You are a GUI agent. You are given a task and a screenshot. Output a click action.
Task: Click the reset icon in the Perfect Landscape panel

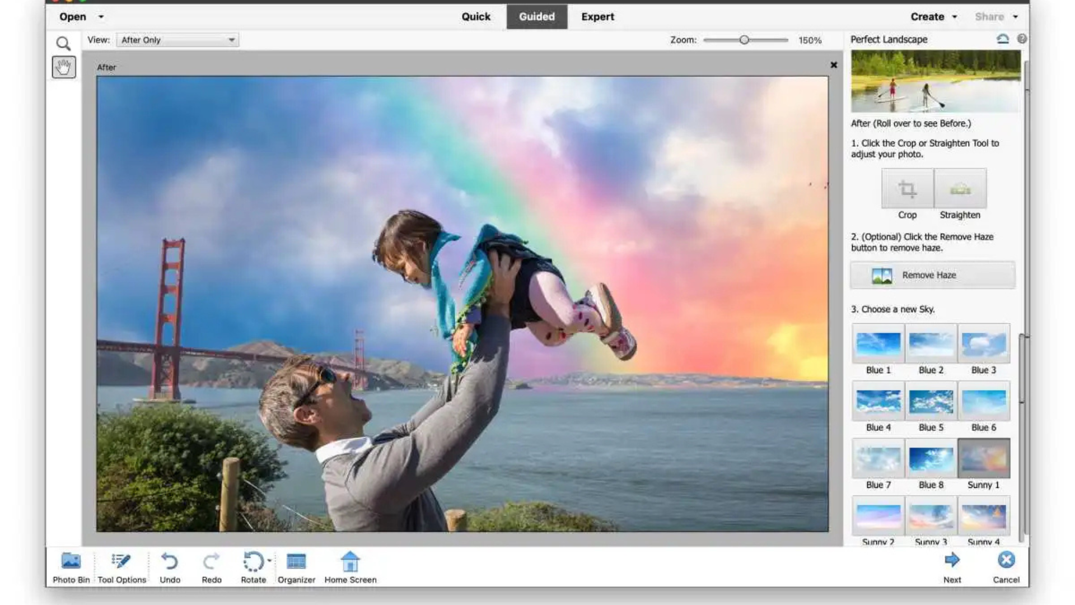pyautogui.click(x=1003, y=38)
